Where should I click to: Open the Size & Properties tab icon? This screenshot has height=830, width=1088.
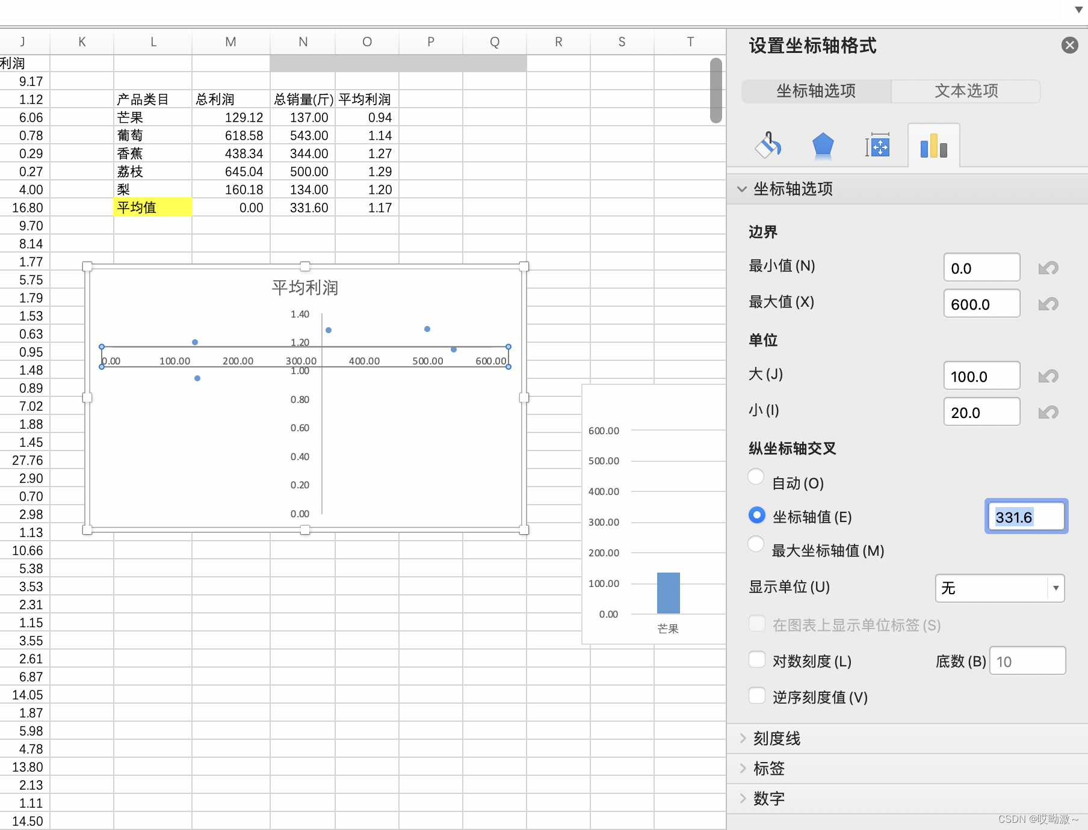(877, 146)
